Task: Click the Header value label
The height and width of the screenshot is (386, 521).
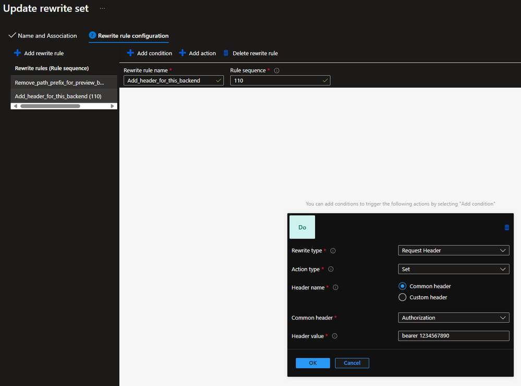Action: point(307,336)
